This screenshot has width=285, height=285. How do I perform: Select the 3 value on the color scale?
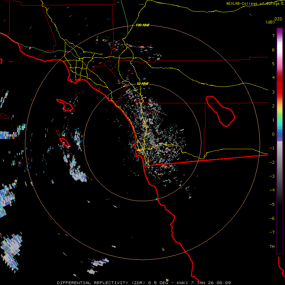click(273, 92)
